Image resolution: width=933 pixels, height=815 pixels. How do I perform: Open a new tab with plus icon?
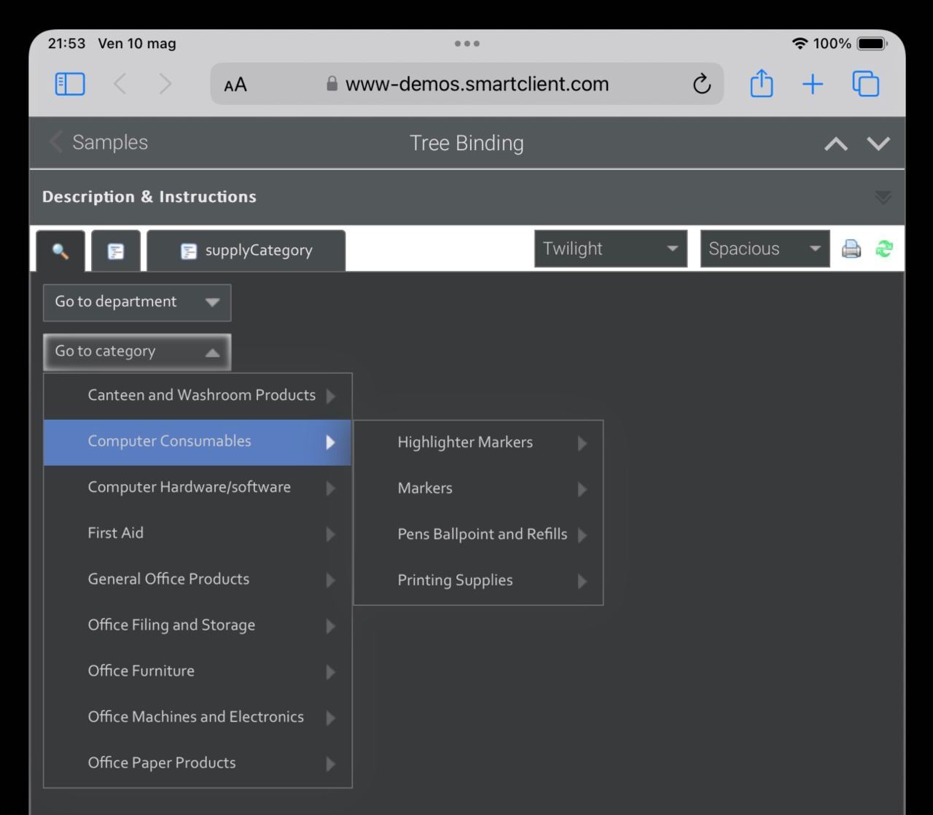click(812, 84)
